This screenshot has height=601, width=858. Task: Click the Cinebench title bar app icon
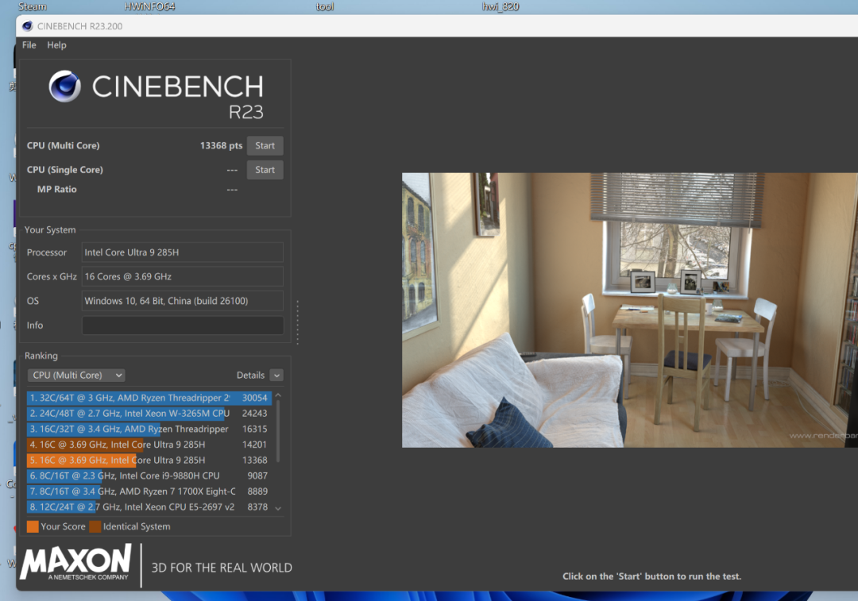(27, 25)
